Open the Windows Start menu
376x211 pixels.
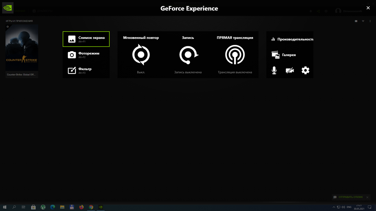click(5, 207)
